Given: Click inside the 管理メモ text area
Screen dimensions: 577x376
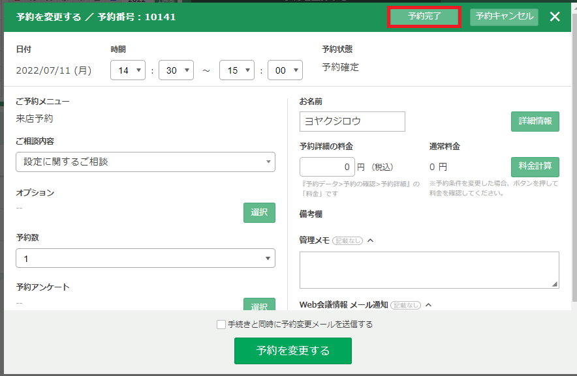Looking at the screenshot, I should pyautogui.click(x=429, y=270).
